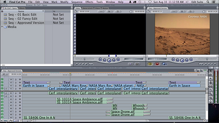Toggle V3 track visibility
This screenshot has height=123, width=219.
click(2, 83)
